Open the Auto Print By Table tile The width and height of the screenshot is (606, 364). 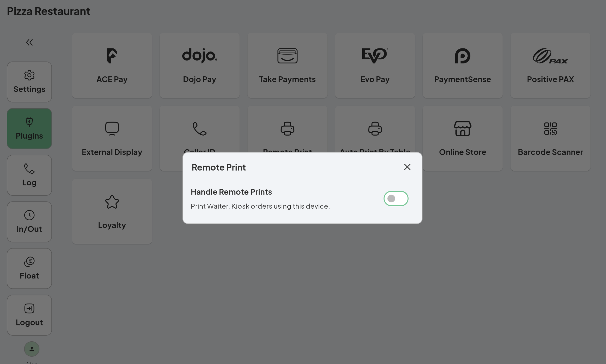click(x=375, y=129)
